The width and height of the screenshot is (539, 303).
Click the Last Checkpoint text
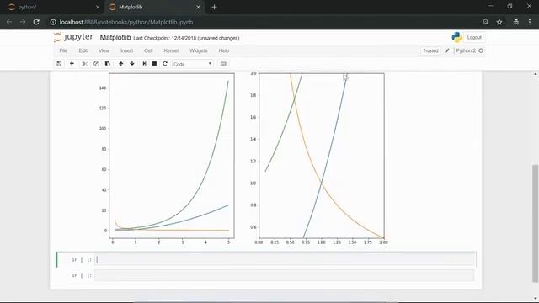[186, 38]
